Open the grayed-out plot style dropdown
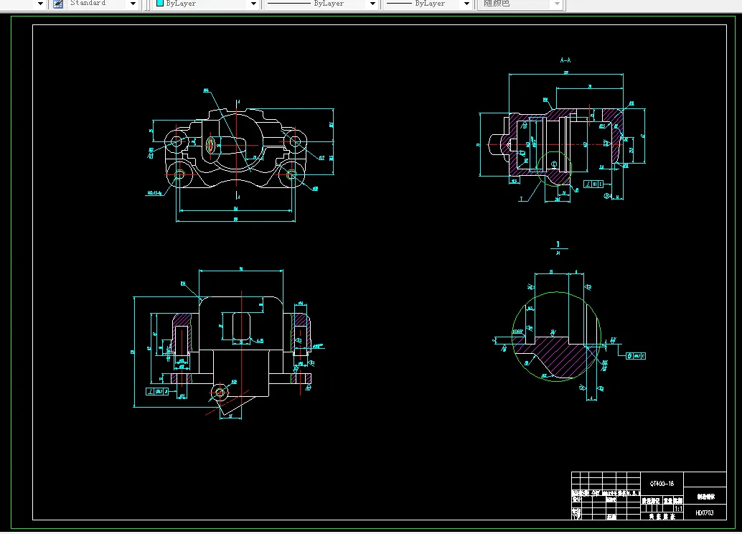This screenshot has height=534, width=742. [x=557, y=4]
